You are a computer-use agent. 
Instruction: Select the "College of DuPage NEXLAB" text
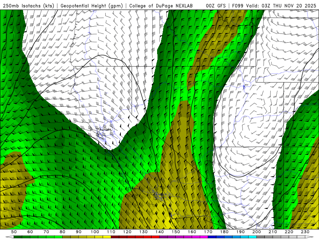(x=161, y=6)
